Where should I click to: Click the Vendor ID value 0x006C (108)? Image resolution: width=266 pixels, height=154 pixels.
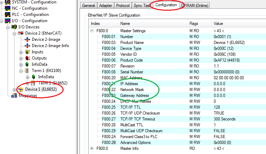pos(224,54)
